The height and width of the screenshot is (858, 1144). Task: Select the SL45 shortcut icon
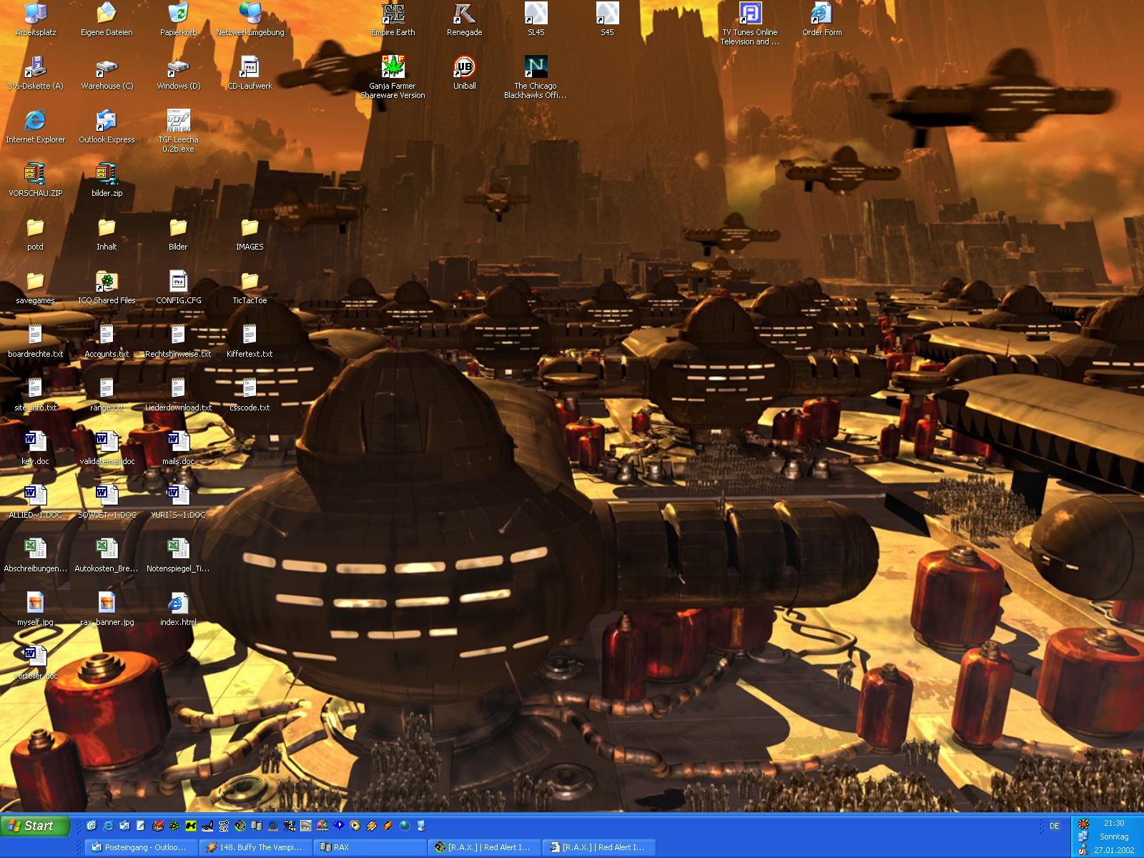(536, 20)
